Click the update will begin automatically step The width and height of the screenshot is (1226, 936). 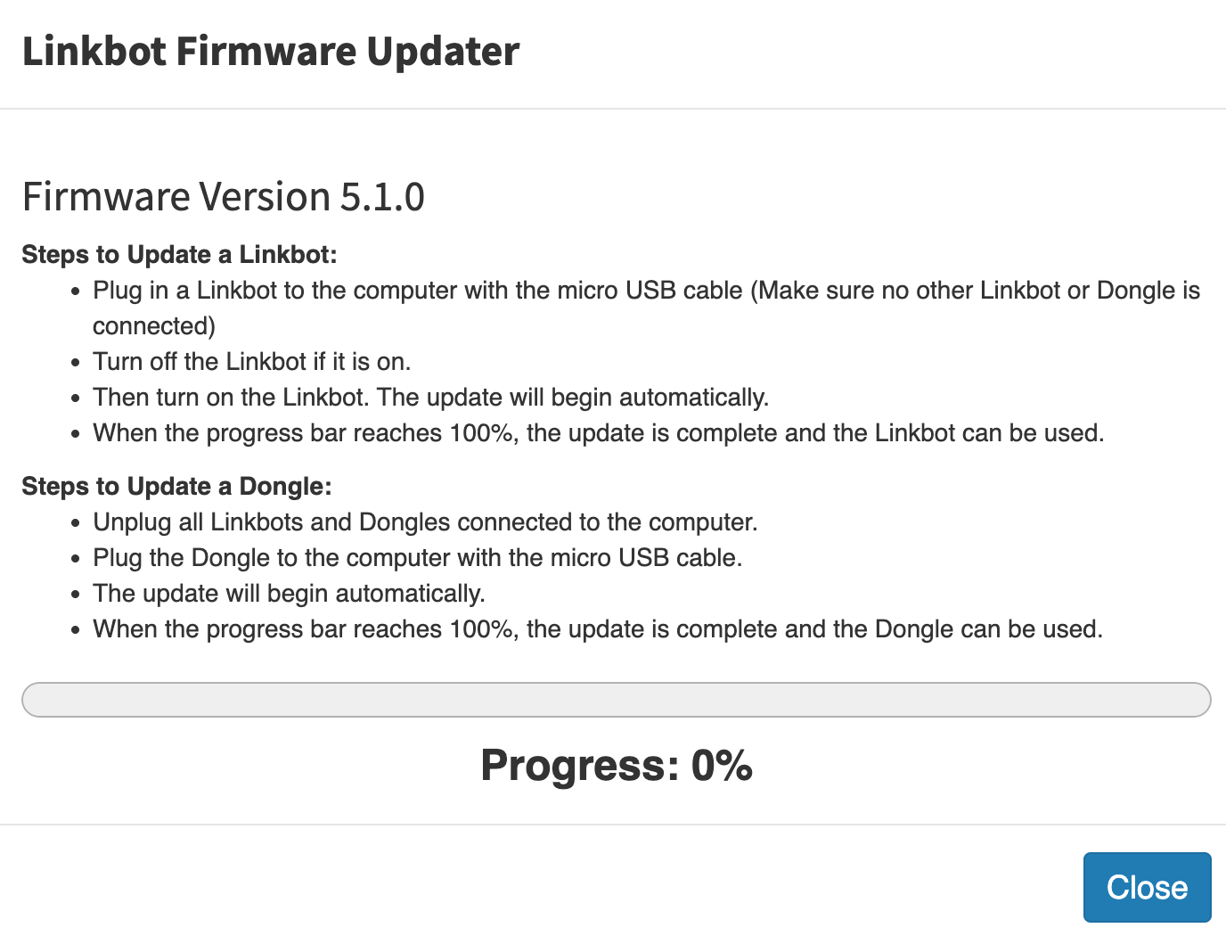pos(289,593)
